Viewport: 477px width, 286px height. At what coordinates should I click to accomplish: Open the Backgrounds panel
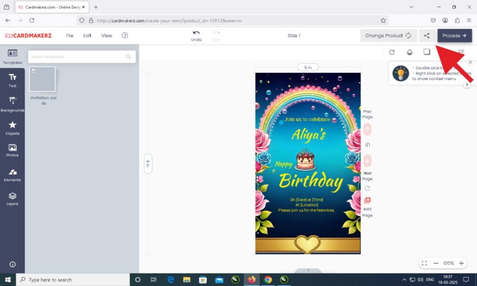12,103
